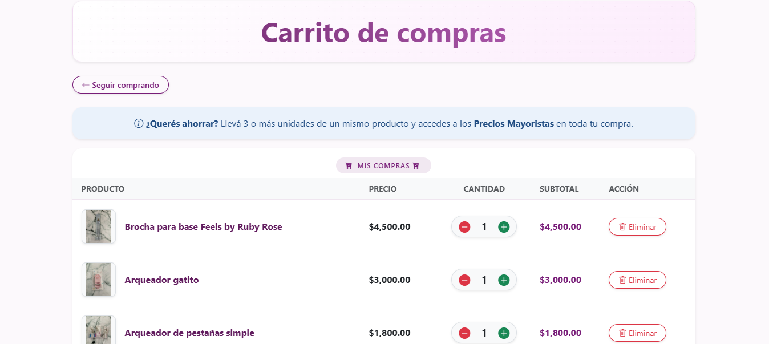Click the back arrow in Seguir comprando
Viewport: 769px width, 344px height.
coord(84,84)
